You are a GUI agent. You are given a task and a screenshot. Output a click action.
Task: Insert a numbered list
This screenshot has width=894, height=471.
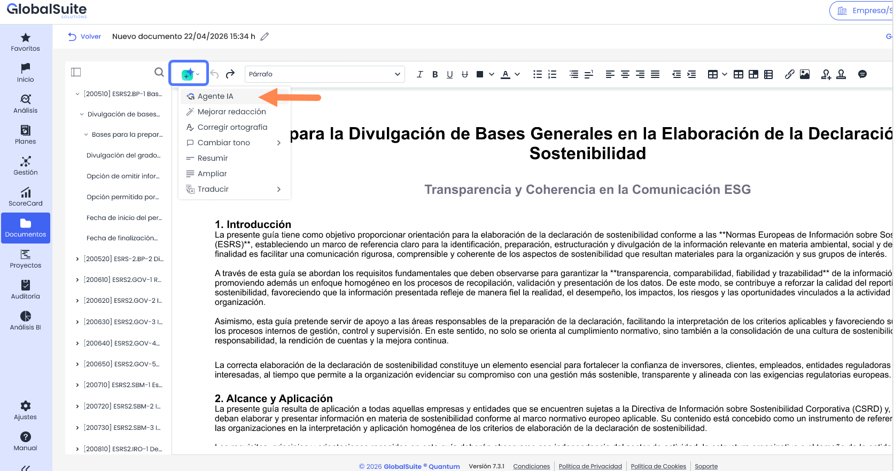click(553, 74)
